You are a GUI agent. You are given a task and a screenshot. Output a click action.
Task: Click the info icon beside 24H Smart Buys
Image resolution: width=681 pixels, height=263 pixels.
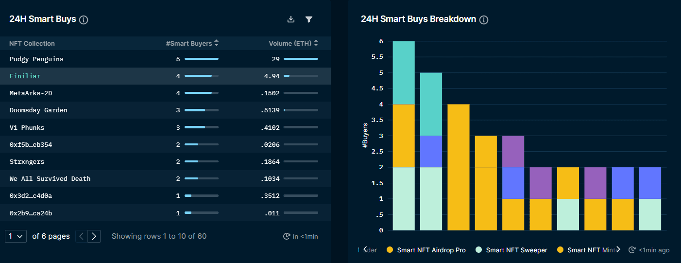(84, 20)
